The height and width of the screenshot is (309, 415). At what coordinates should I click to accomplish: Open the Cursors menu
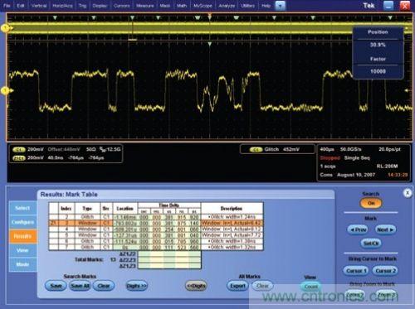(121, 6)
